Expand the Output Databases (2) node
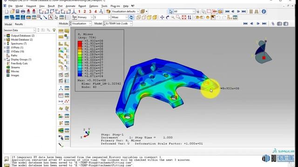The height and width of the screenshot is (167, 298). 5,36
